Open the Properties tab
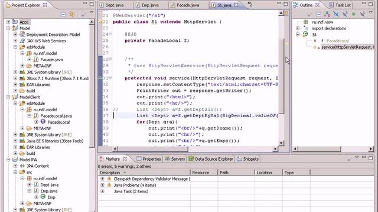378x212 pixels. (149, 159)
